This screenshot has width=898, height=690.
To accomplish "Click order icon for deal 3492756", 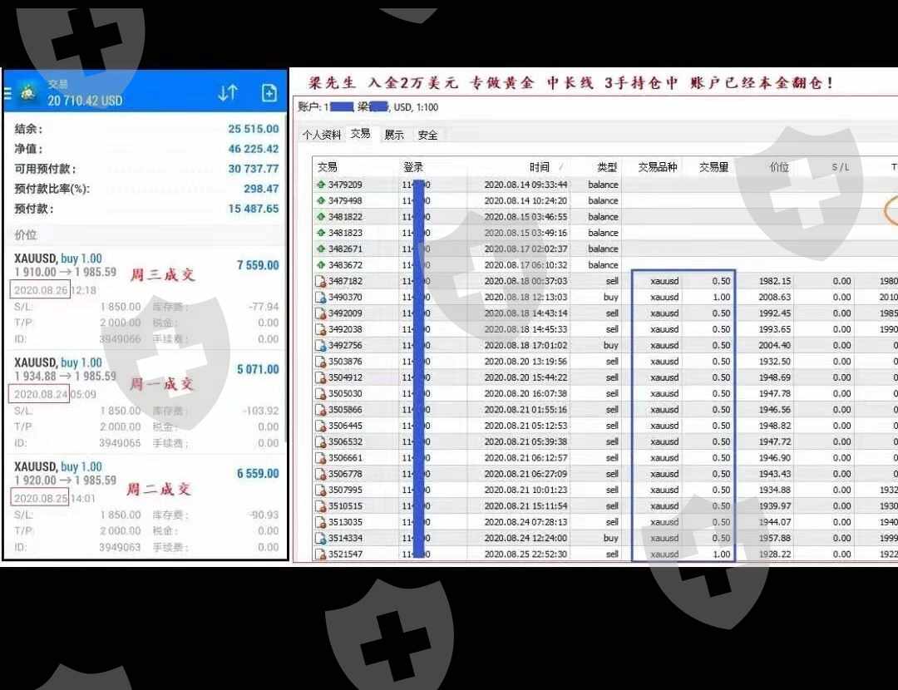I will [321, 345].
